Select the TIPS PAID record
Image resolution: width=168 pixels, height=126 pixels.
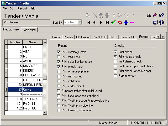(x=25, y=99)
